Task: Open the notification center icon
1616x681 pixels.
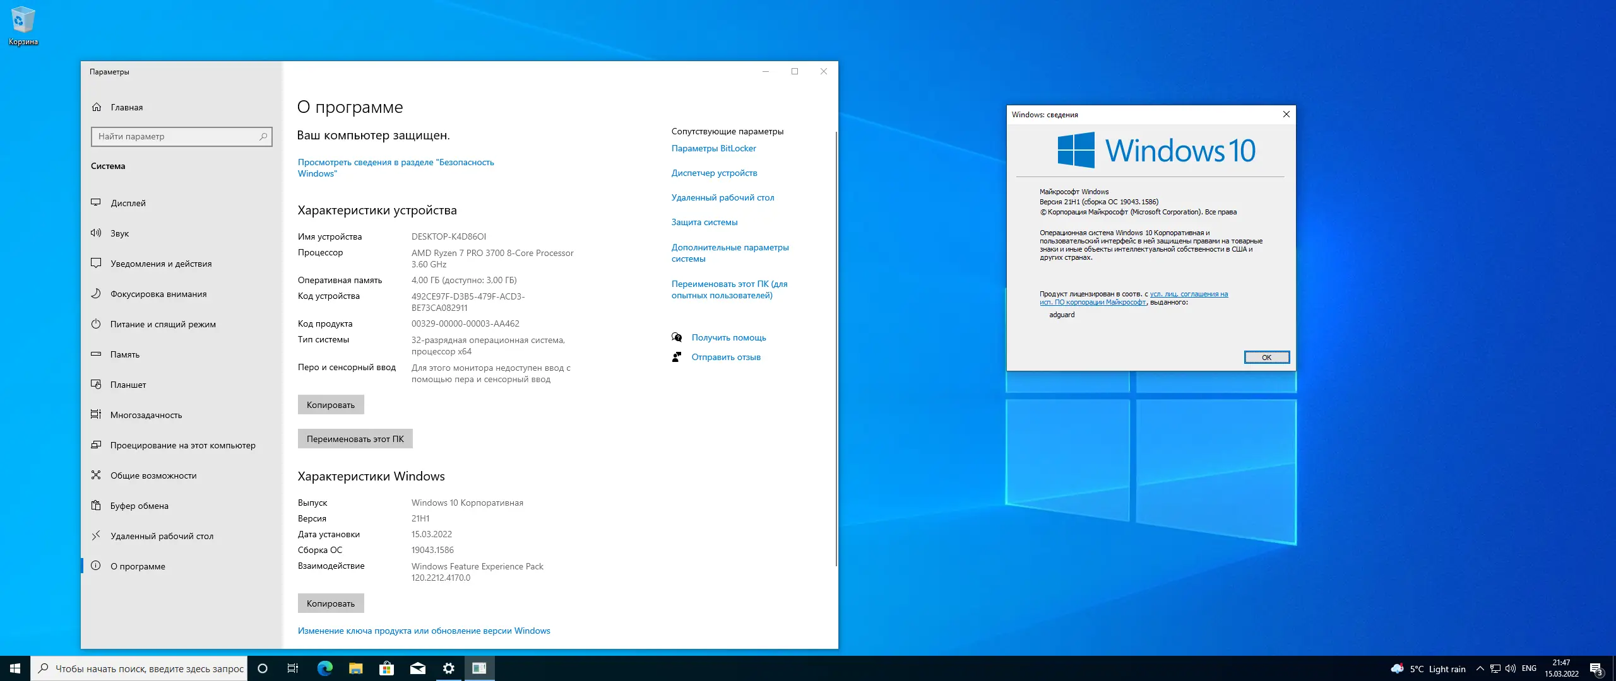Action: click(1595, 668)
